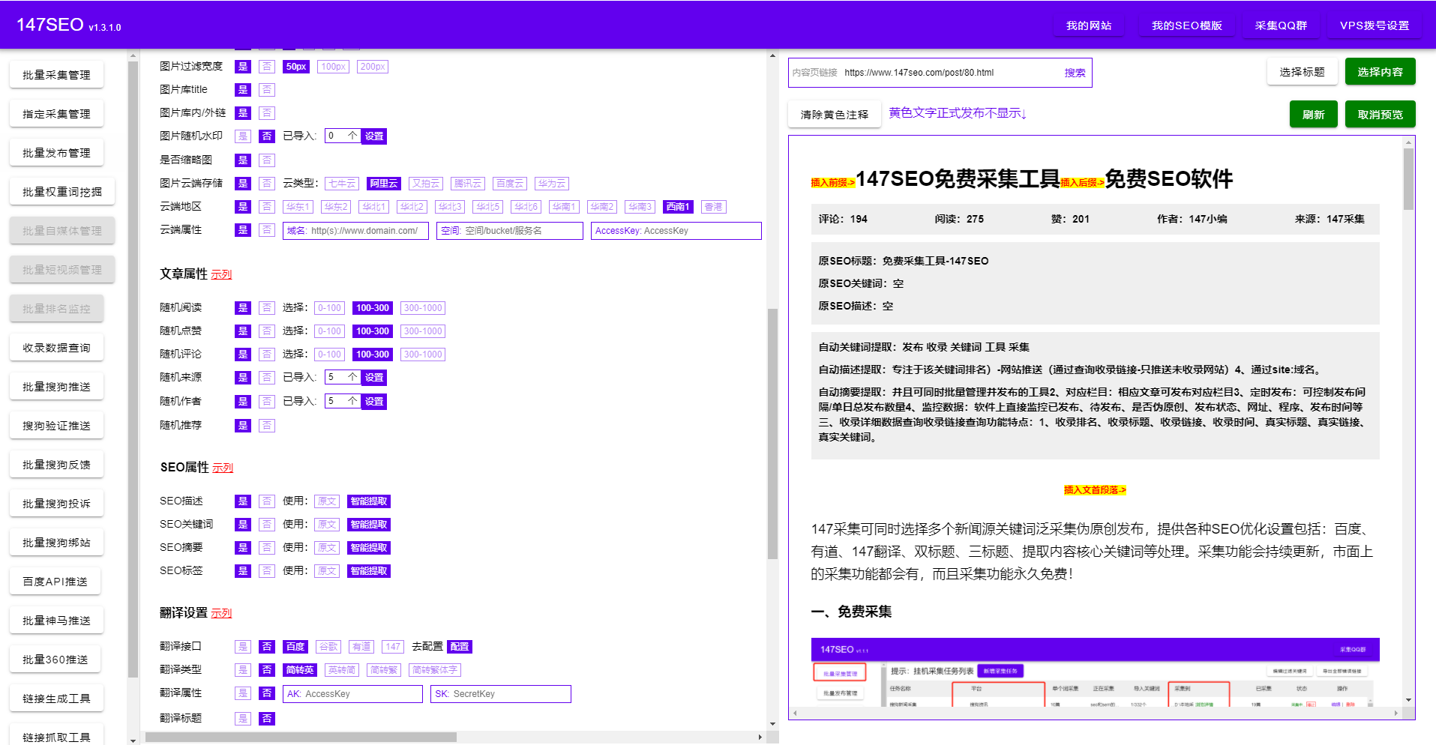Screen dimensions: 1436x745
Task: Select 是 for 翻译标题
Action: tap(243, 719)
